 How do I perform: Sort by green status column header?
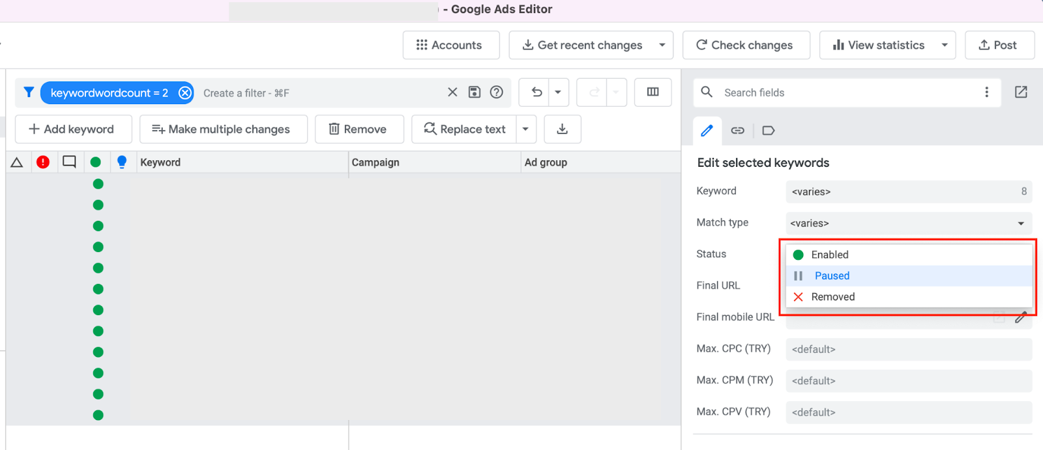pos(96,162)
